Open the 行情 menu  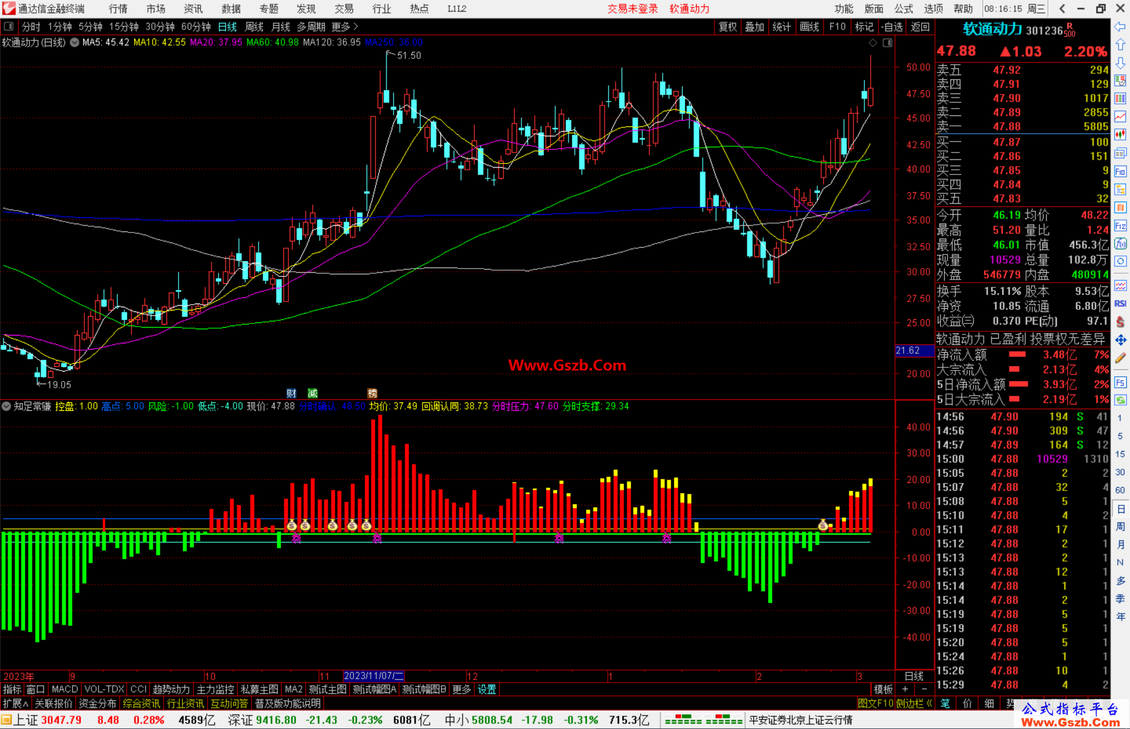click(x=118, y=8)
